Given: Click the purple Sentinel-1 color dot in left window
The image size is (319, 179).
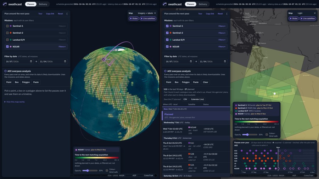Looking at the screenshot, I should 11,26.
